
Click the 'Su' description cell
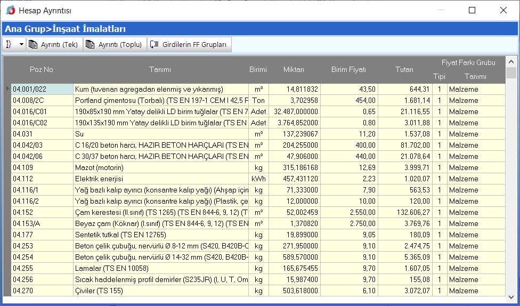(x=161, y=134)
